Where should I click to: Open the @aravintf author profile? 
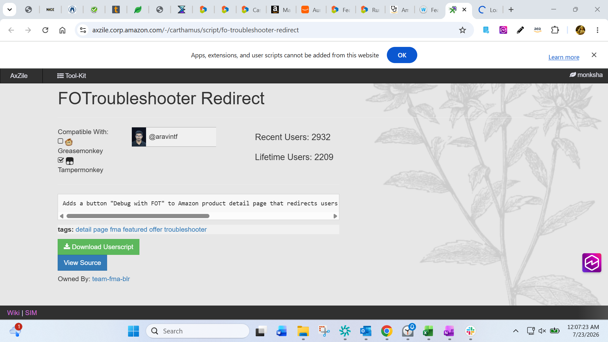pyautogui.click(x=163, y=137)
